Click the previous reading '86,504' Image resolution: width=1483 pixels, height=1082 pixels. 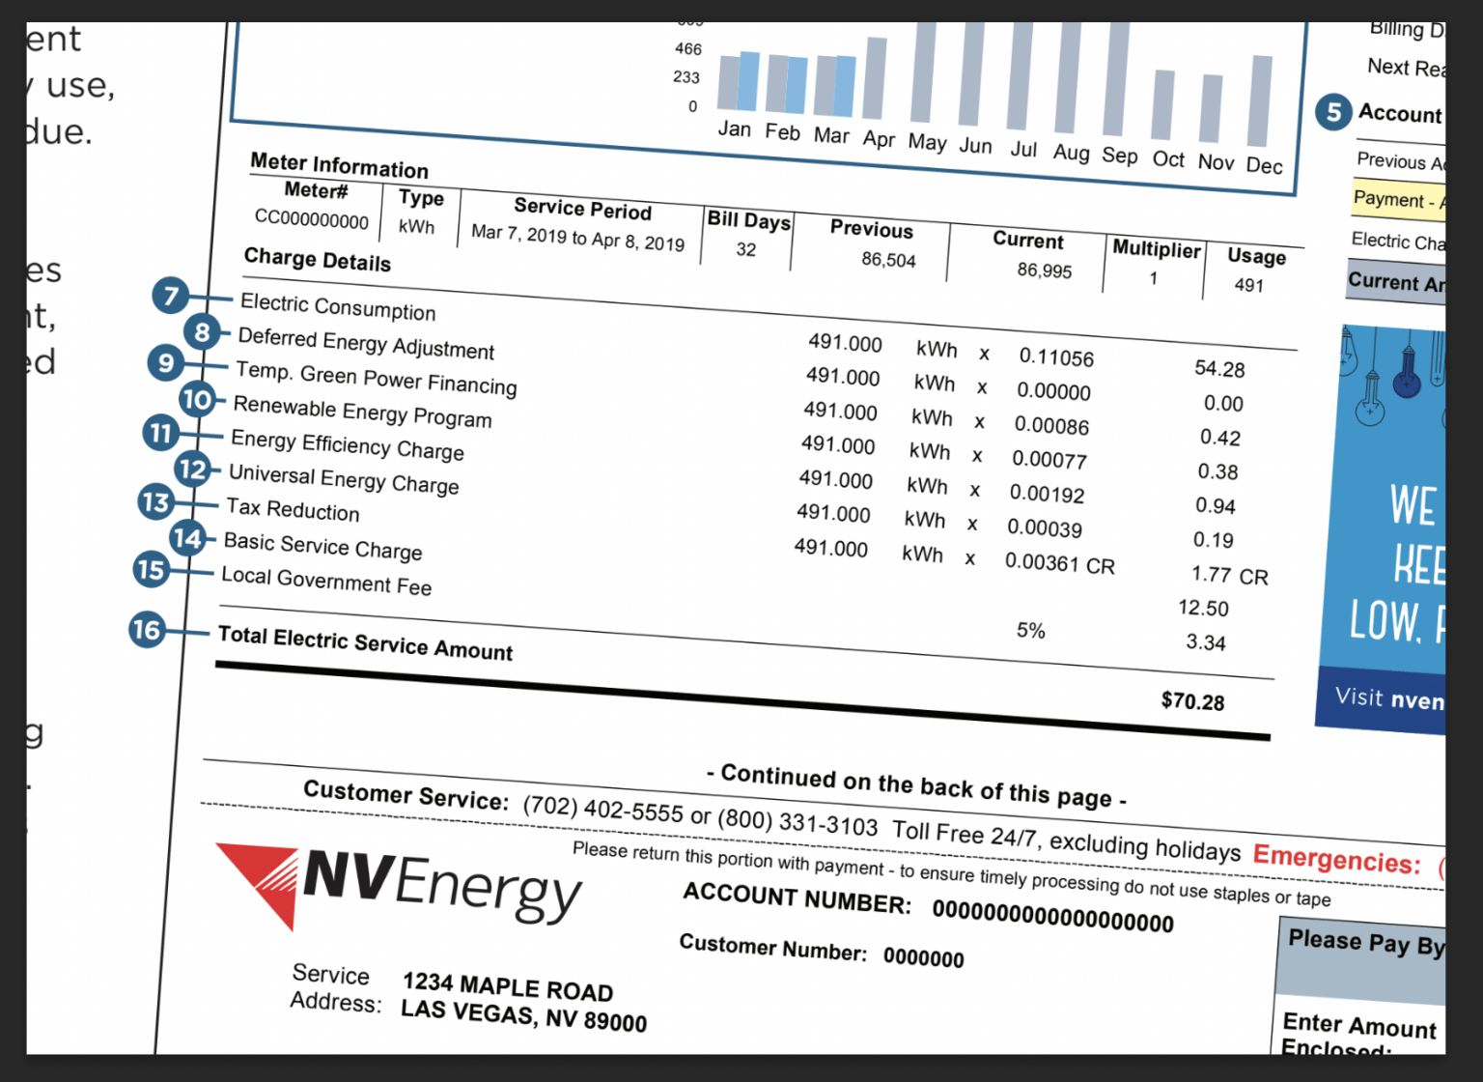[888, 260]
